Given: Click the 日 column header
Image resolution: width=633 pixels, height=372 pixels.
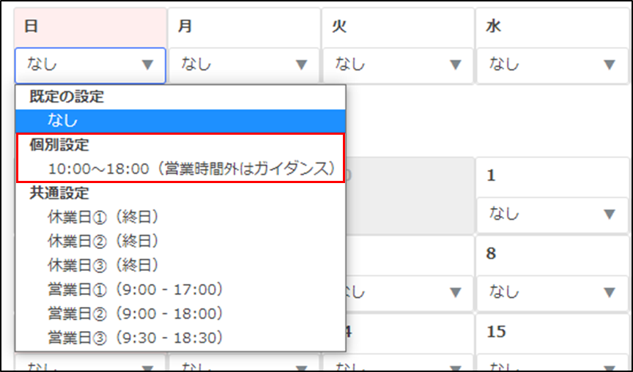Looking at the screenshot, I should pos(31,26).
